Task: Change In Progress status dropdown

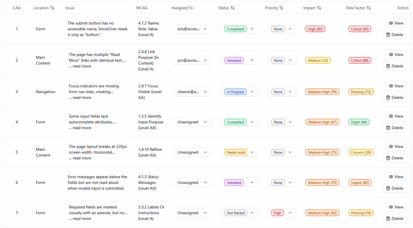Action: click(239, 92)
